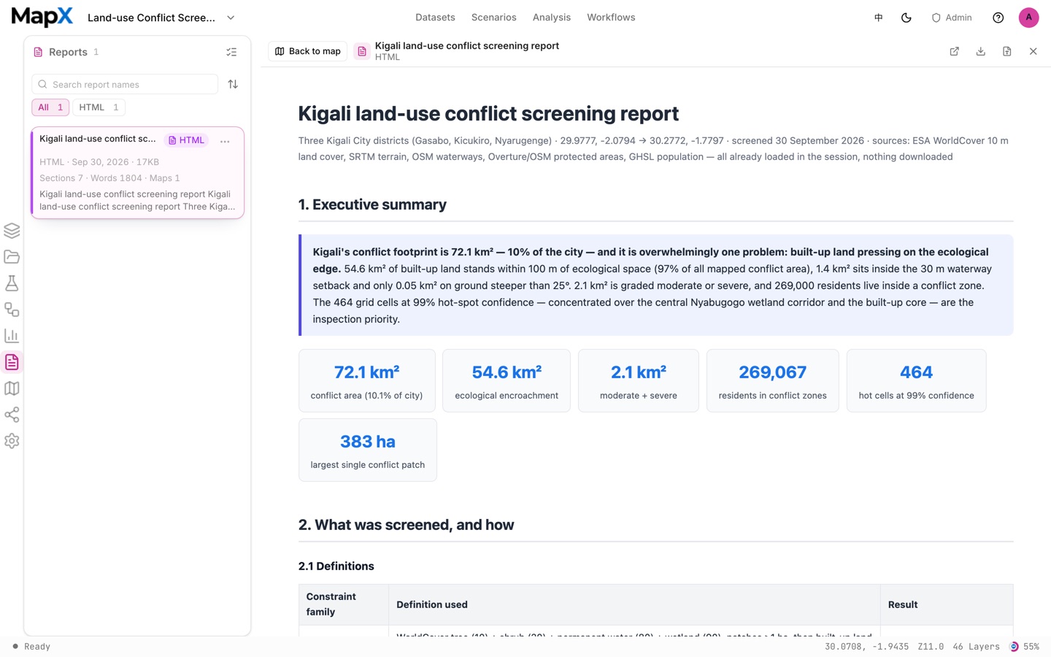The height and width of the screenshot is (657, 1051).
Task: Click the 269,067 residents stat card
Action: point(772,380)
